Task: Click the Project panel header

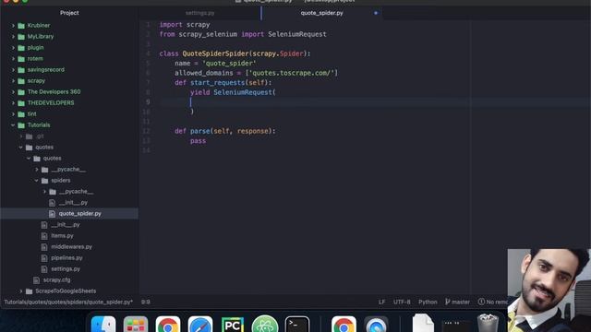Action: [x=69, y=13]
